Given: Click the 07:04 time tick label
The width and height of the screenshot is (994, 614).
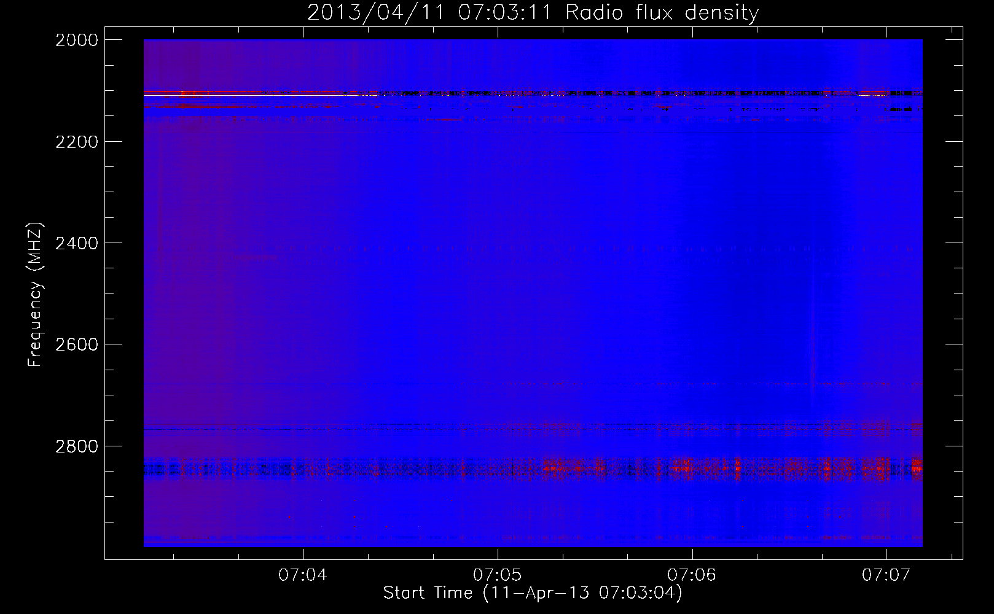Looking at the screenshot, I should pos(303,575).
